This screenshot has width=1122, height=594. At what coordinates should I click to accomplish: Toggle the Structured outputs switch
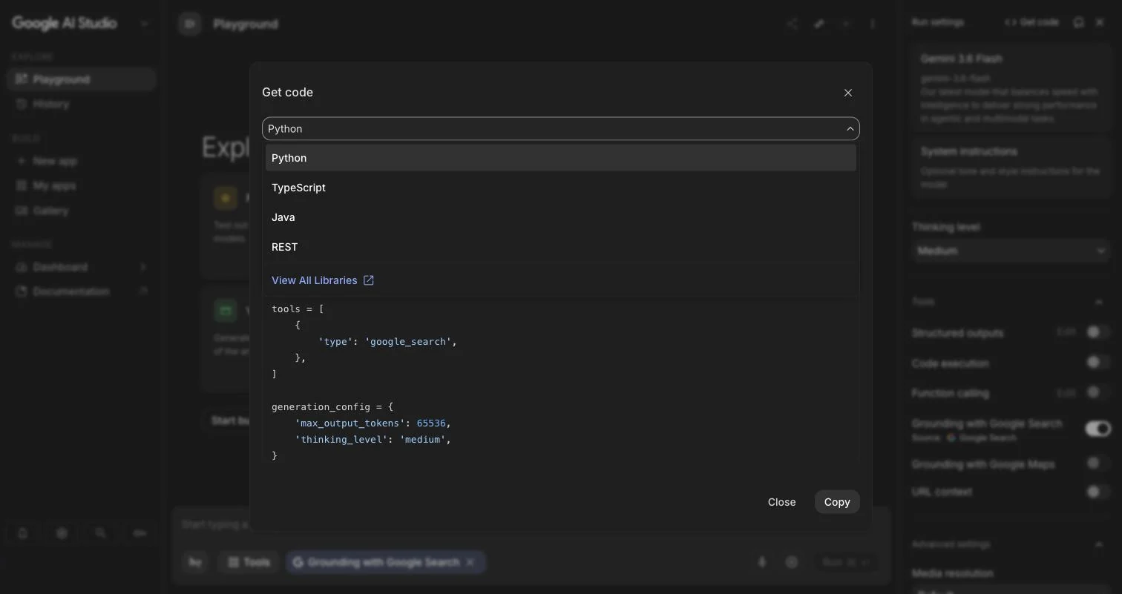(1098, 332)
